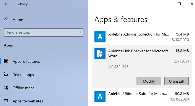
Task: Click the 12/15/2020 install date
Action: click(x=180, y=99)
